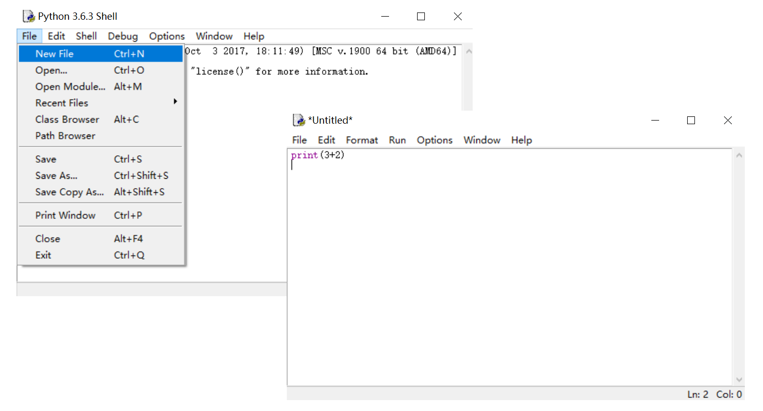
Task: Click Save in the File menu
Action: (x=101, y=160)
